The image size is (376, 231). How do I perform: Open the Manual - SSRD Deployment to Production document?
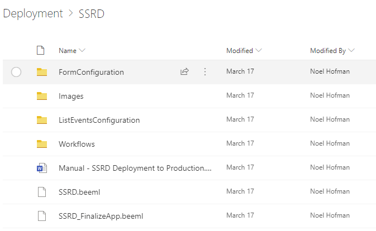point(135,168)
